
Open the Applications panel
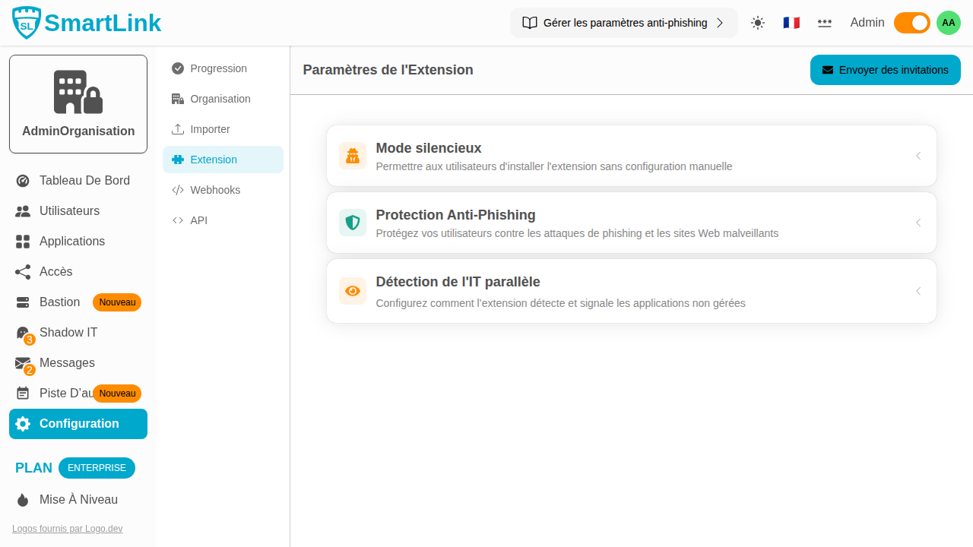[22, 241]
